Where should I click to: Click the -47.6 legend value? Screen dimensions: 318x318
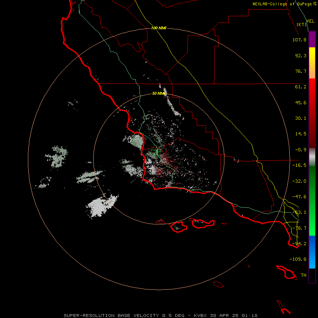(x=299, y=197)
